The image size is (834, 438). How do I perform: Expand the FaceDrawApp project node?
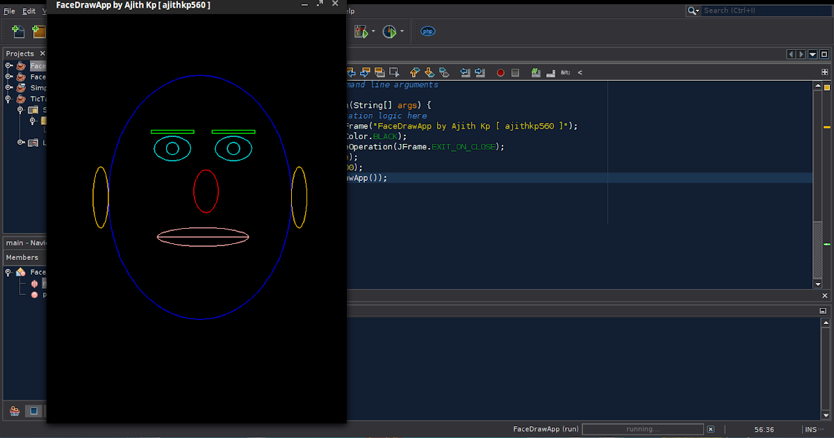pos(7,65)
